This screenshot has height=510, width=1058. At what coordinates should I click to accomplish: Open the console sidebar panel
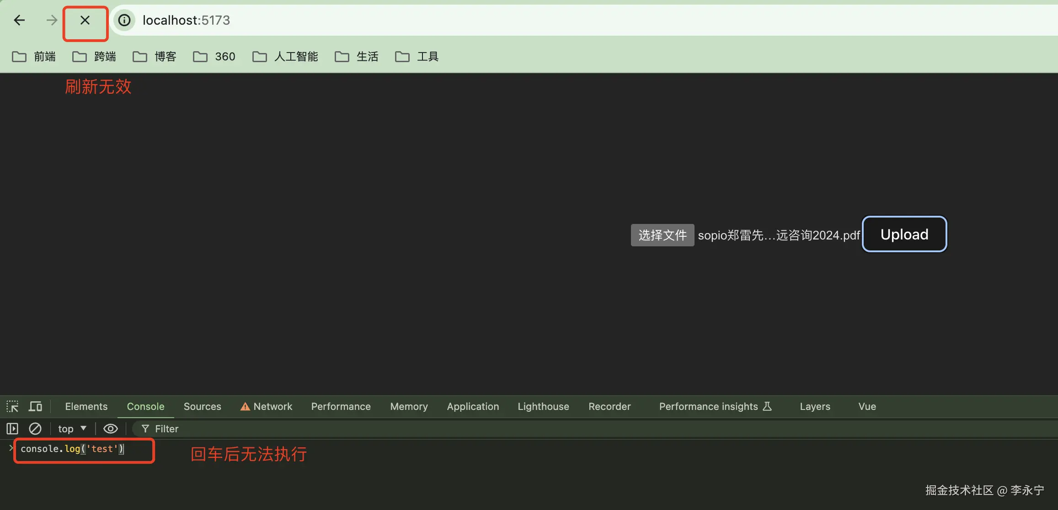click(12, 429)
